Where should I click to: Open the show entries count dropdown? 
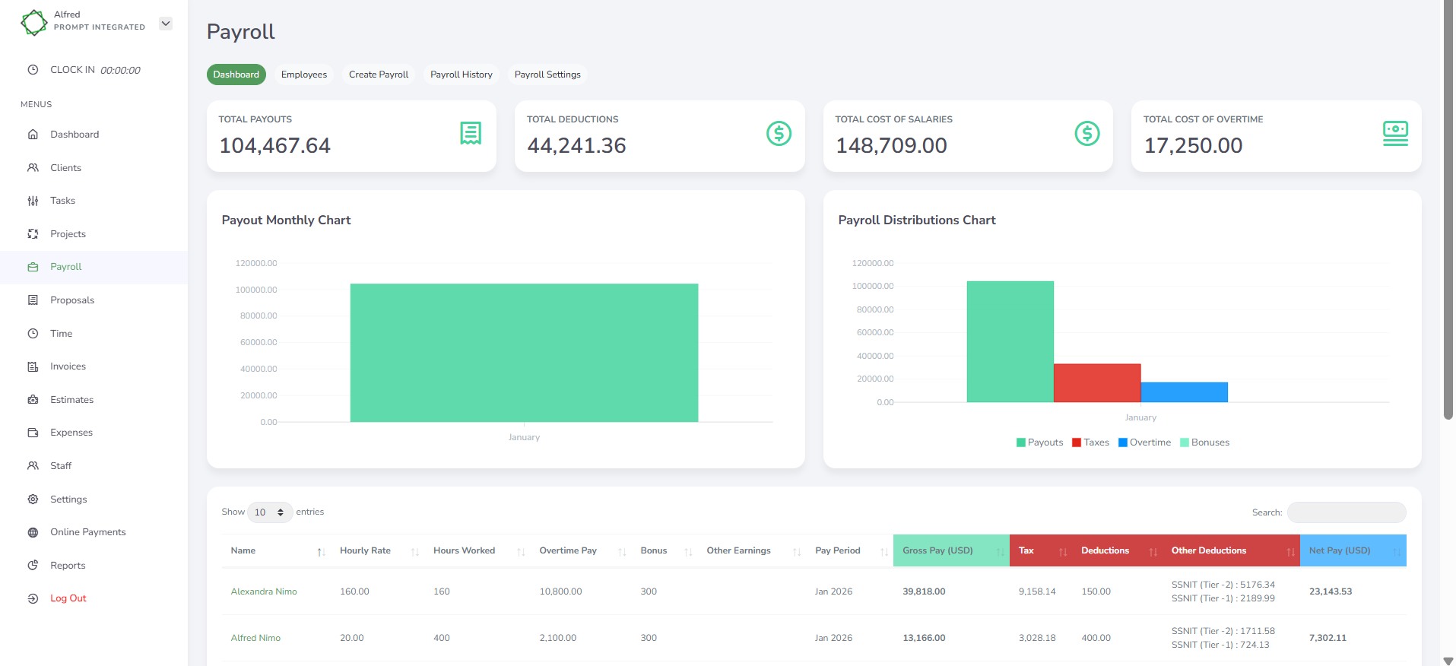point(270,512)
